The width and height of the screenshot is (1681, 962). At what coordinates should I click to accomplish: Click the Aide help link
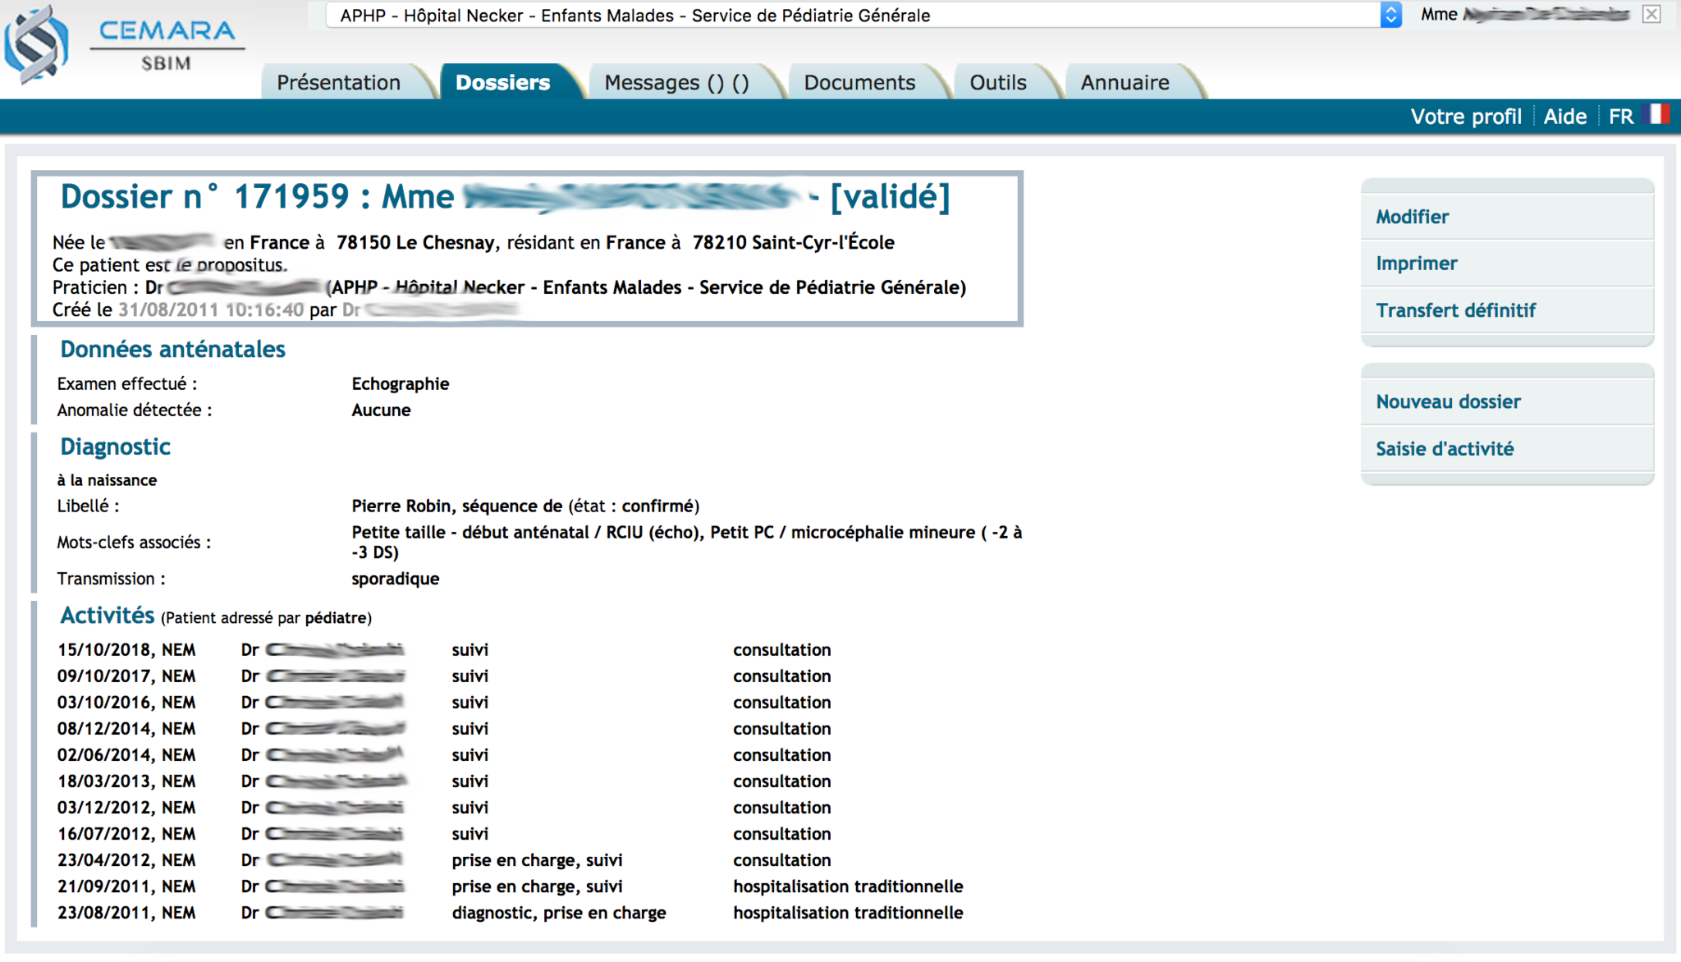(x=1564, y=117)
